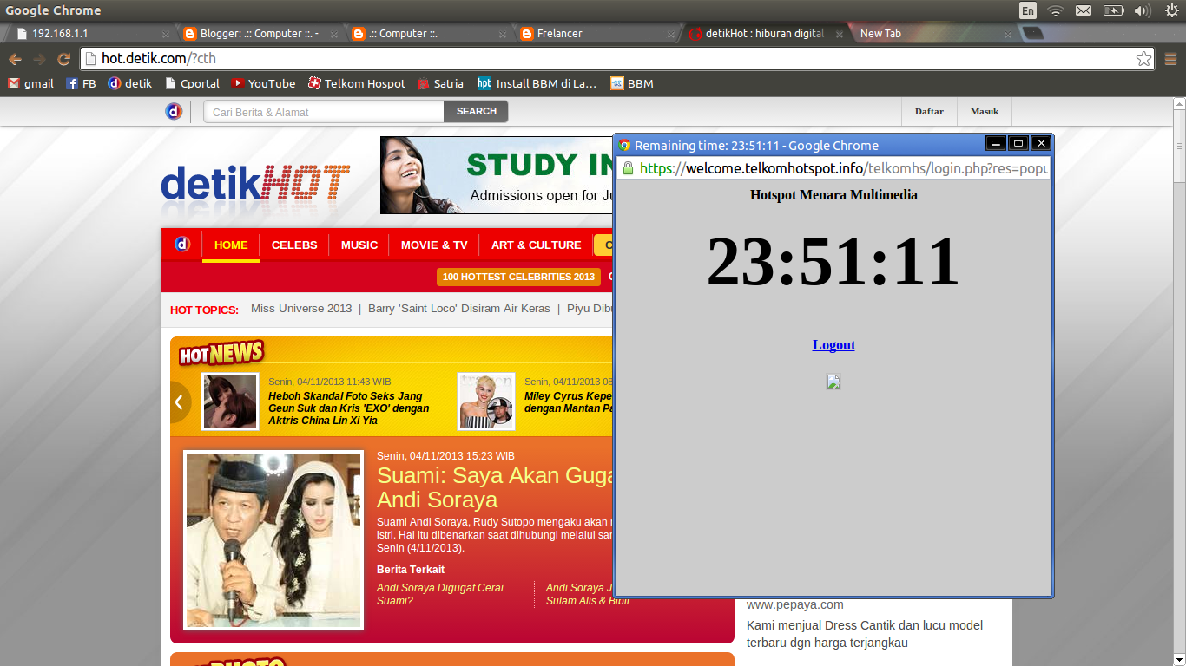The width and height of the screenshot is (1186, 666).
Task: Click the browser back arrow
Action: (15, 59)
